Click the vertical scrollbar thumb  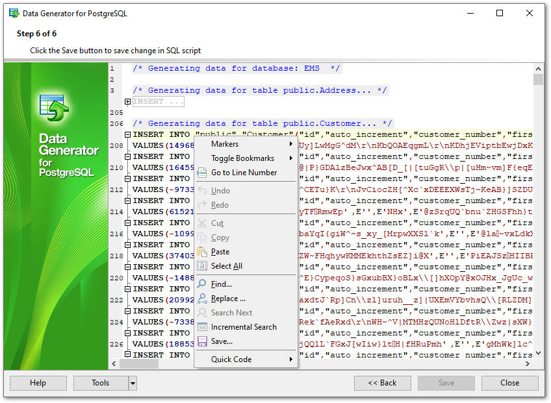point(538,79)
